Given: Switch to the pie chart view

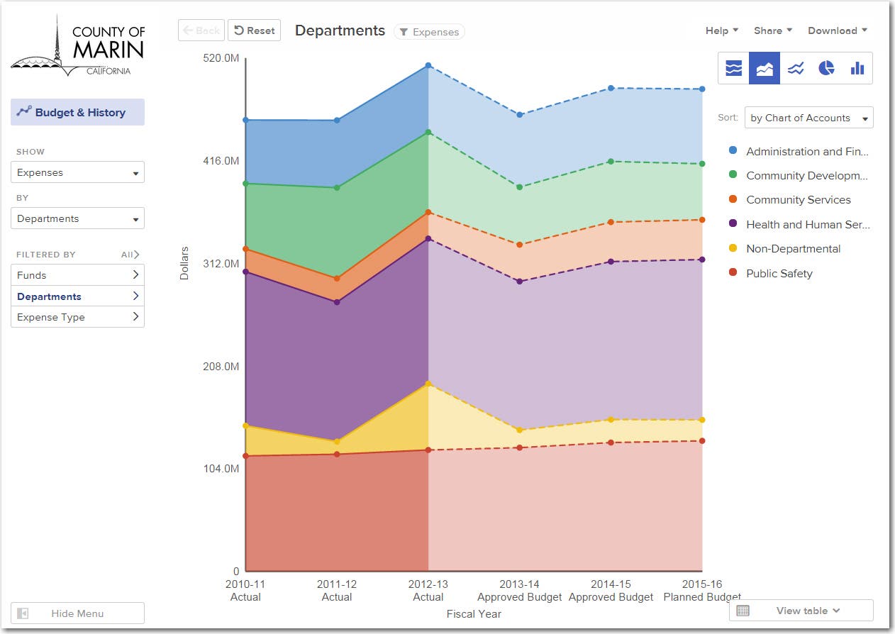Looking at the screenshot, I should [x=826, y=68].
